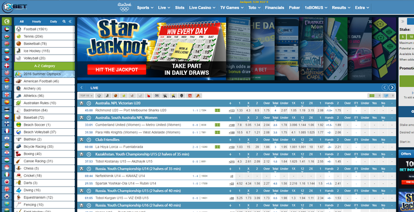Open the Rio 2016 Olympics icon
The height and width of the screenshot is (212, 414).
[x=124, y=7]
